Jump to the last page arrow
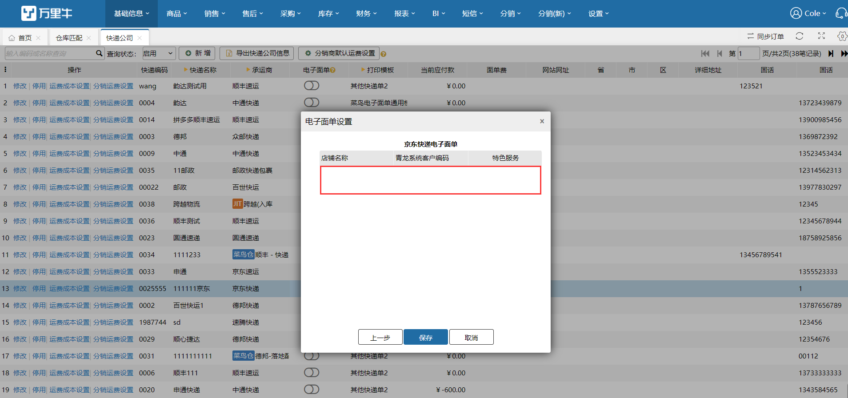The width and height of the screenshot is (848, 398). click(x=844, y=54)
